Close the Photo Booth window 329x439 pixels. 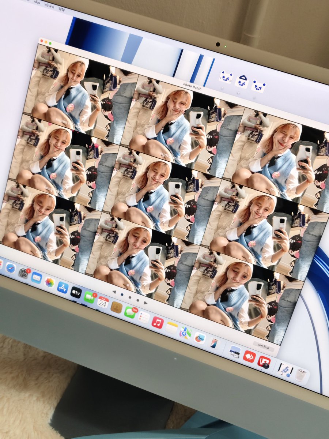41,40
